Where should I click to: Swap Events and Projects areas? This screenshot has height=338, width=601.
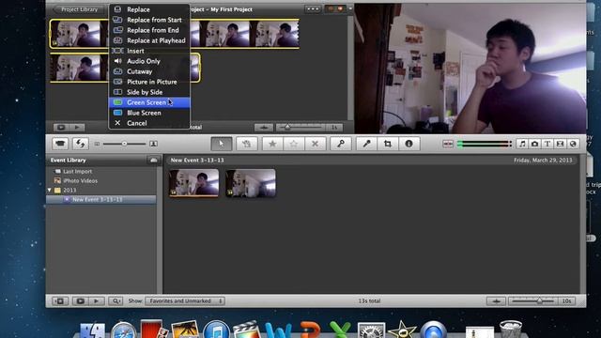pos(80,144)
